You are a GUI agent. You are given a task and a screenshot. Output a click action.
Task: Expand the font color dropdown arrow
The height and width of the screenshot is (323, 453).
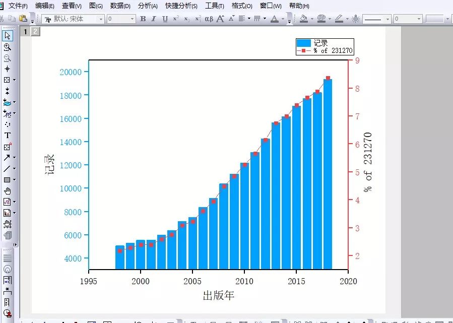(x=283, y=19)
